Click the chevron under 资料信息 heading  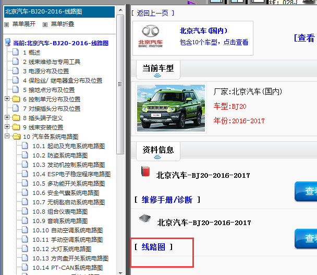pyautogui.click(x=157, y=157)
